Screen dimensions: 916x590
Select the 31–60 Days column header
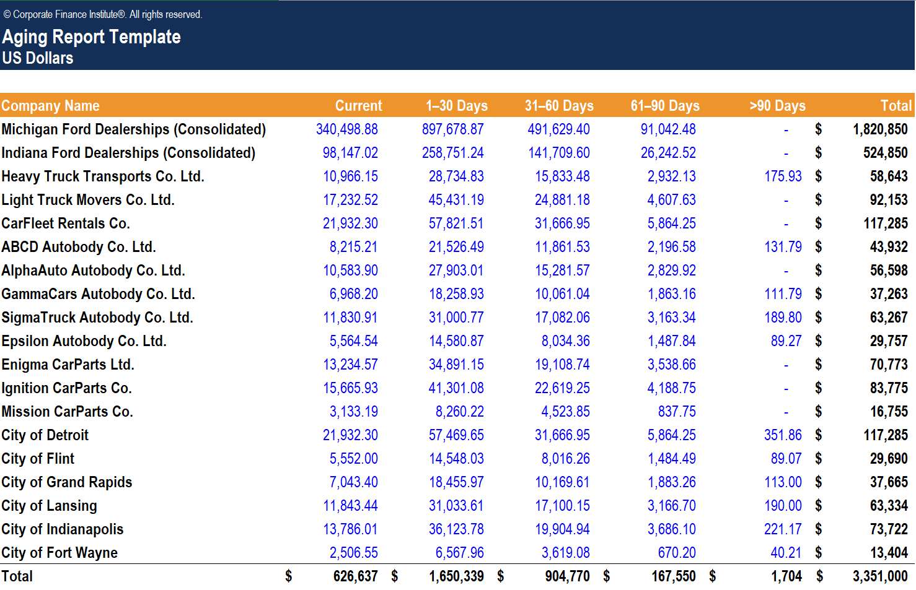pyautogui.click(x=559, y=106)
